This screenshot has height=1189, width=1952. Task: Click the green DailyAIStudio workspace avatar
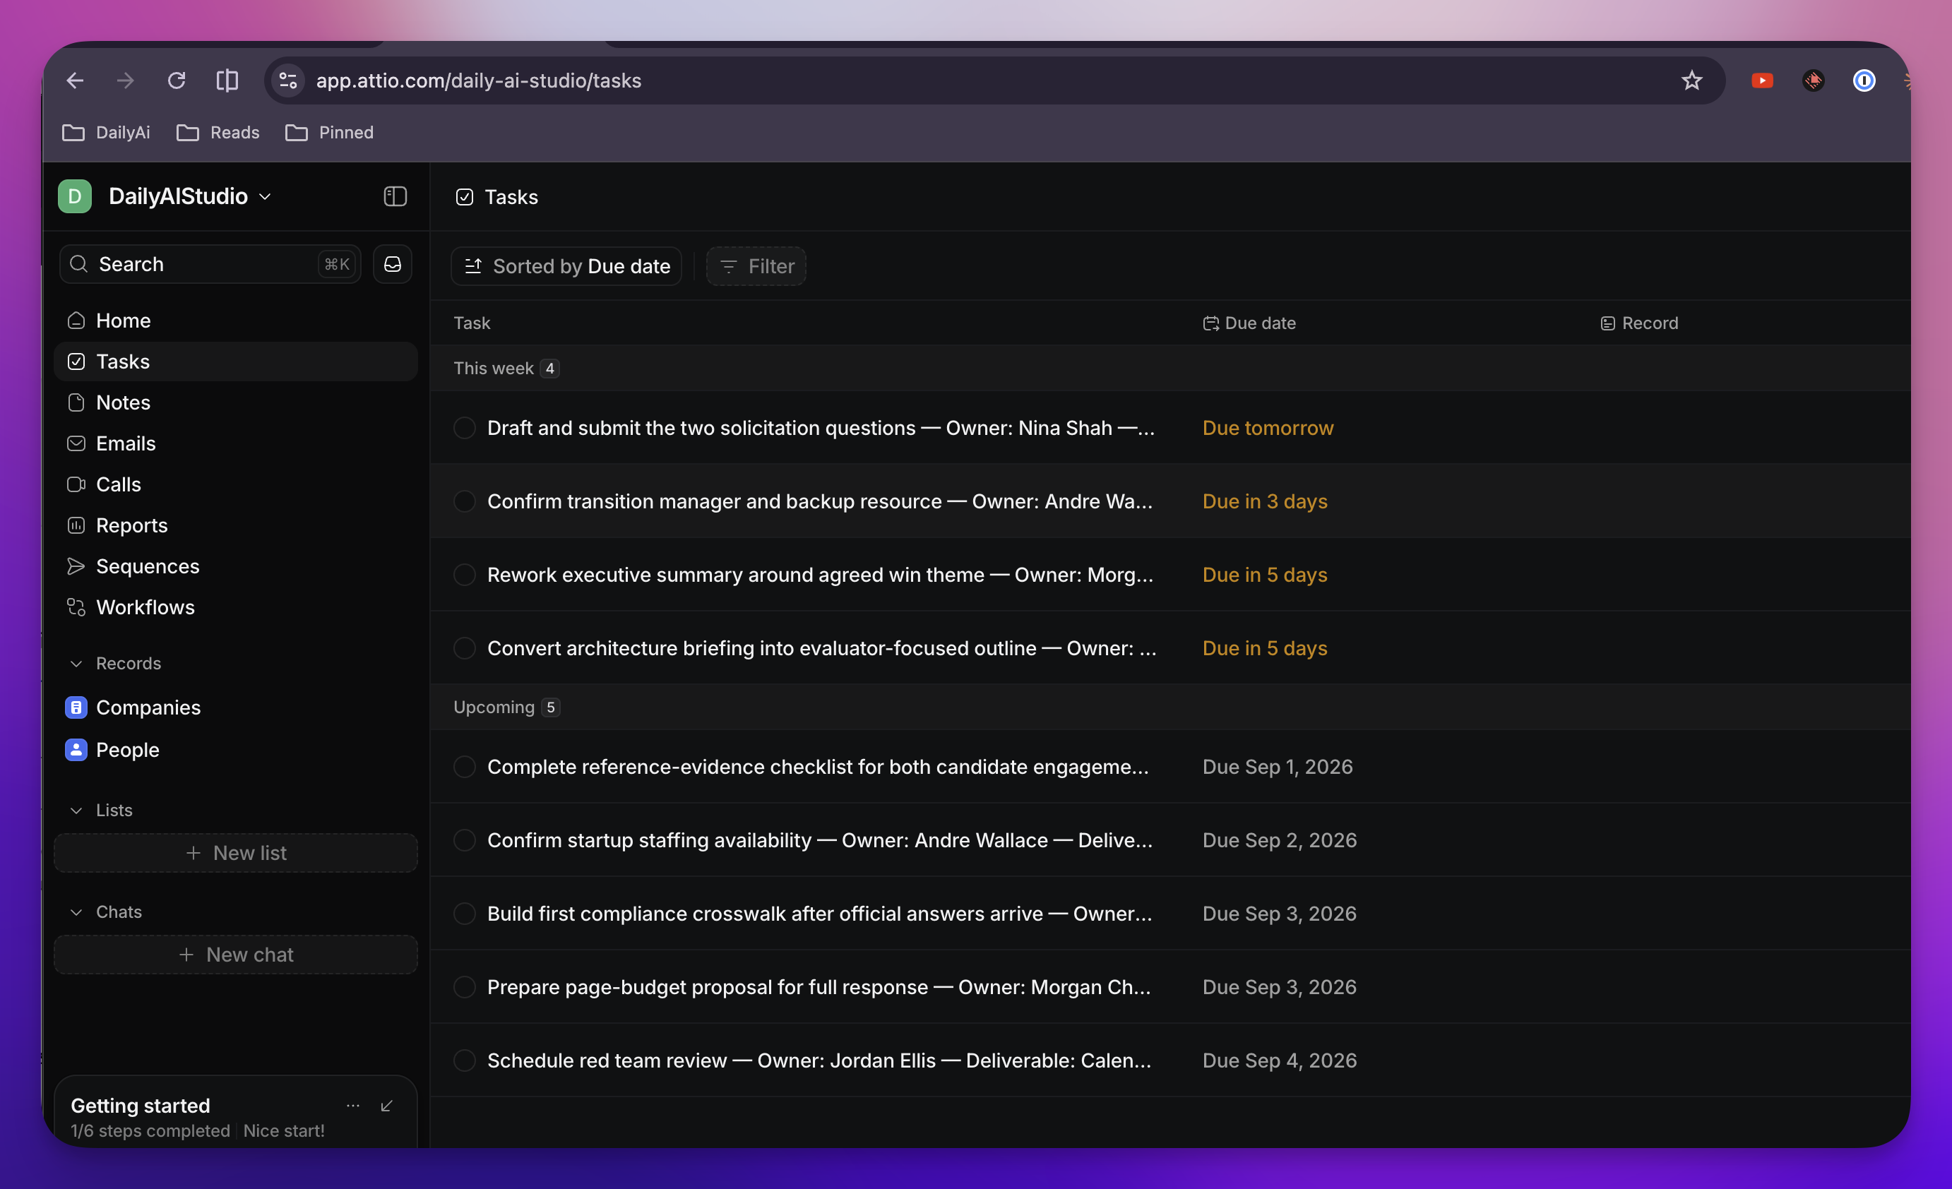tap(74, 196)
